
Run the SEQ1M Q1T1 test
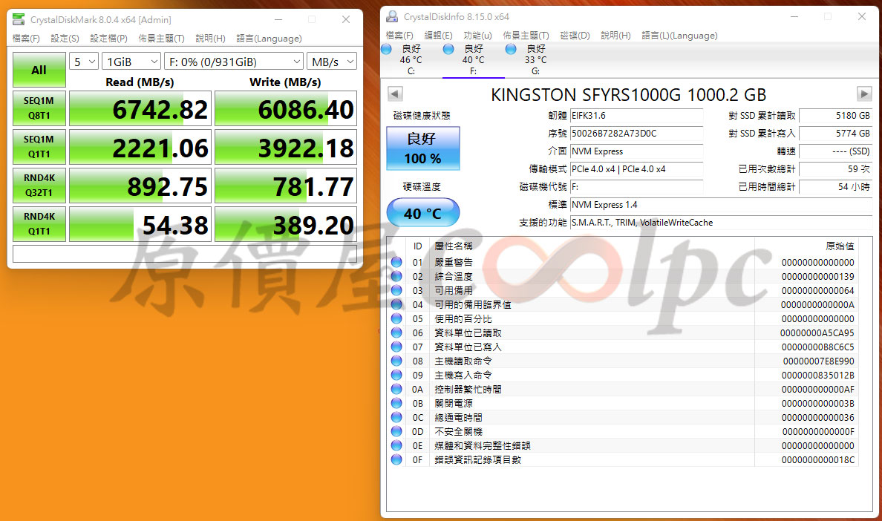coord(39,147)
